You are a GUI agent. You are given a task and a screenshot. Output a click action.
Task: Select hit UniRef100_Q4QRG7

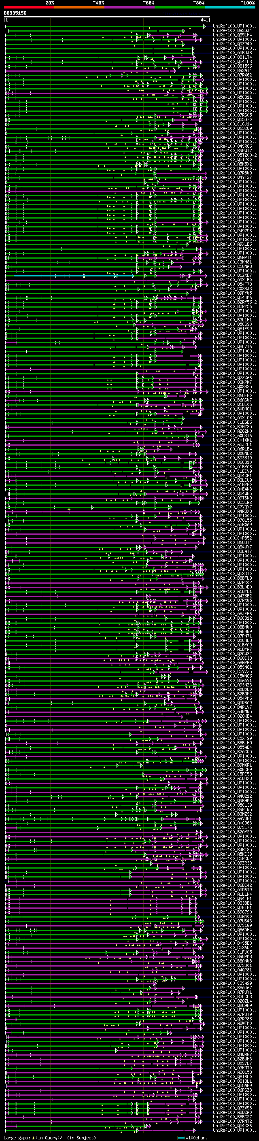tap(232, 1055)
